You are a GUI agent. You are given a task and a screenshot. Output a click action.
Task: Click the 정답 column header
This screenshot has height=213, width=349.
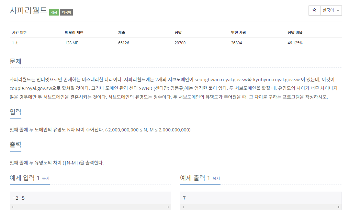(178, 32)
